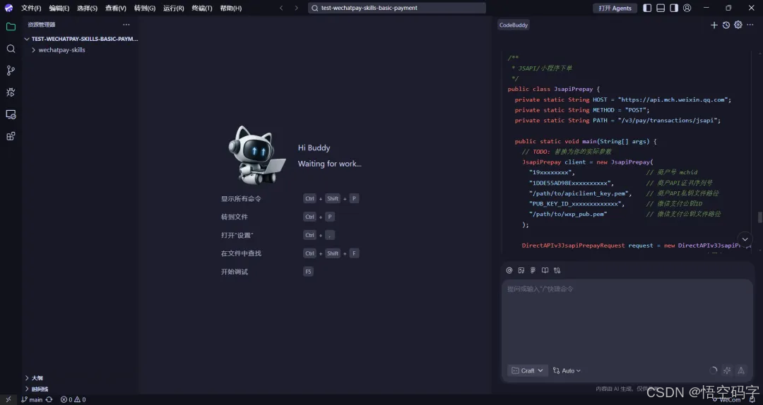Toggle the primary side bar layout
Image resolution: width=763 pixels, height=405 pixels.
pyautogui.click(x=647, y=8)
